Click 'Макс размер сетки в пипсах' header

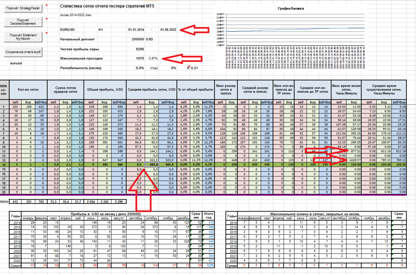pos(226,89)
